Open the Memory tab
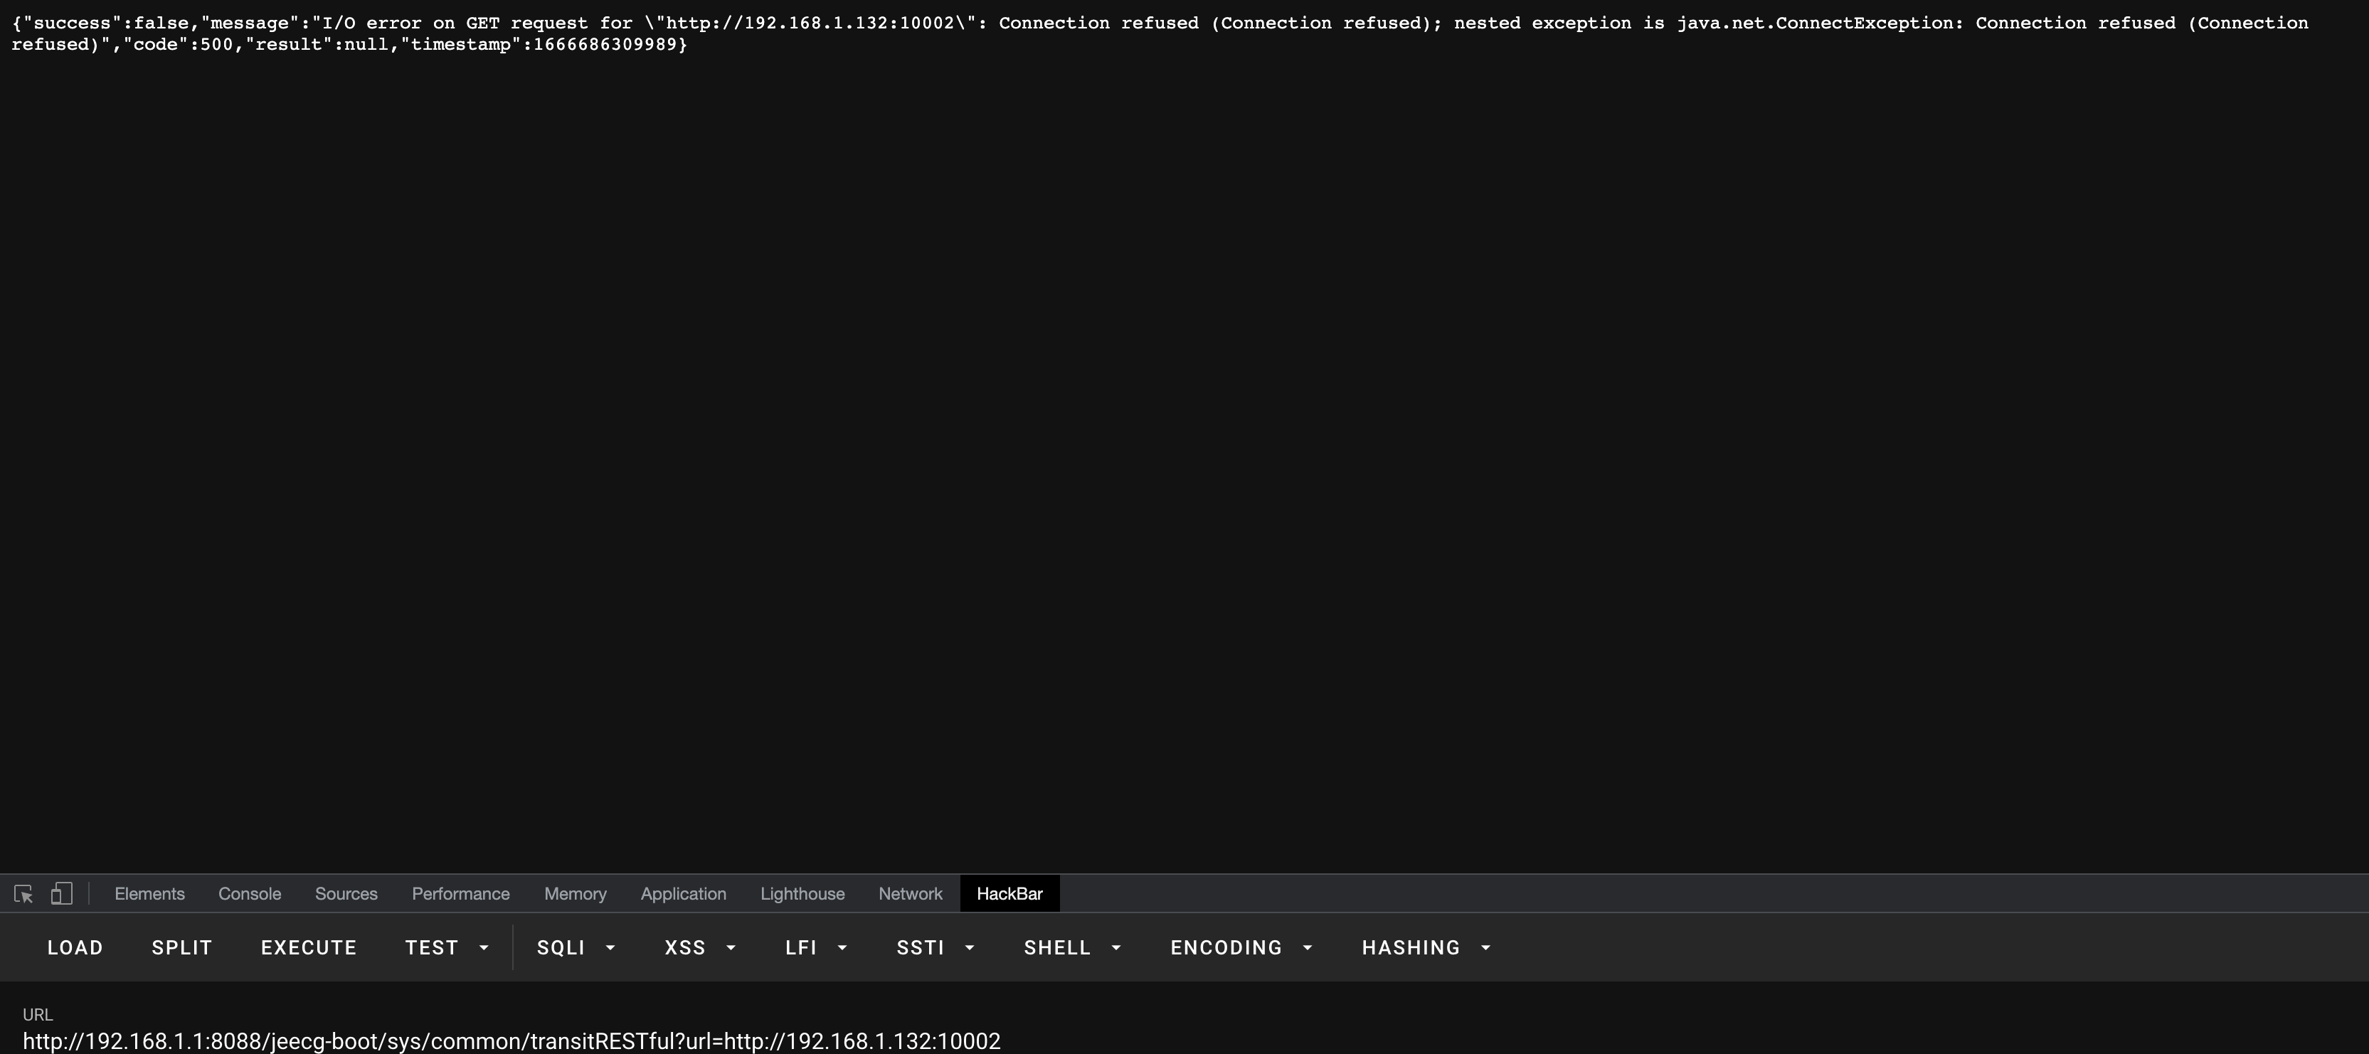Image resolution: width=2369 pixels, height=1054 pixels. (x=575, y=894)
